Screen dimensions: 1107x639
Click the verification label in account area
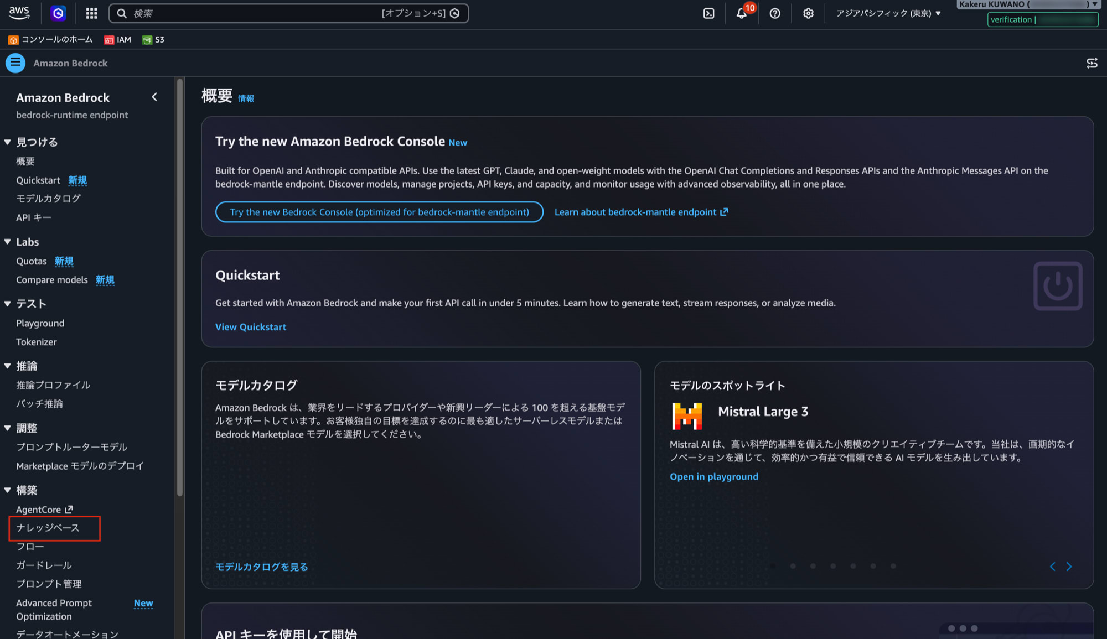(x=1011, y=20)
